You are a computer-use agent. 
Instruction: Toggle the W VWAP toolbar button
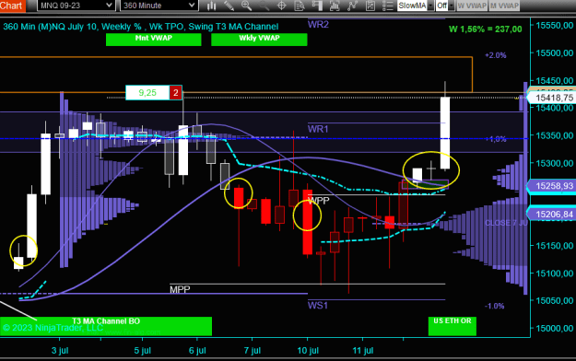pyautogui.click(x=472, y=6)
